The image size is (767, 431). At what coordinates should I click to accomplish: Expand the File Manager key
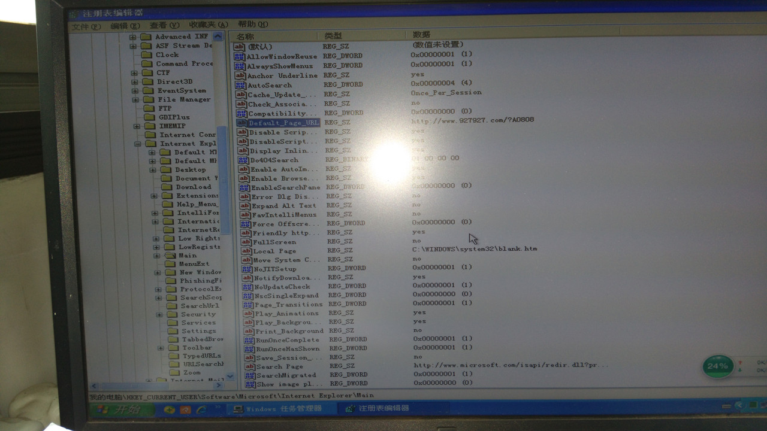[x=135, y=99]
